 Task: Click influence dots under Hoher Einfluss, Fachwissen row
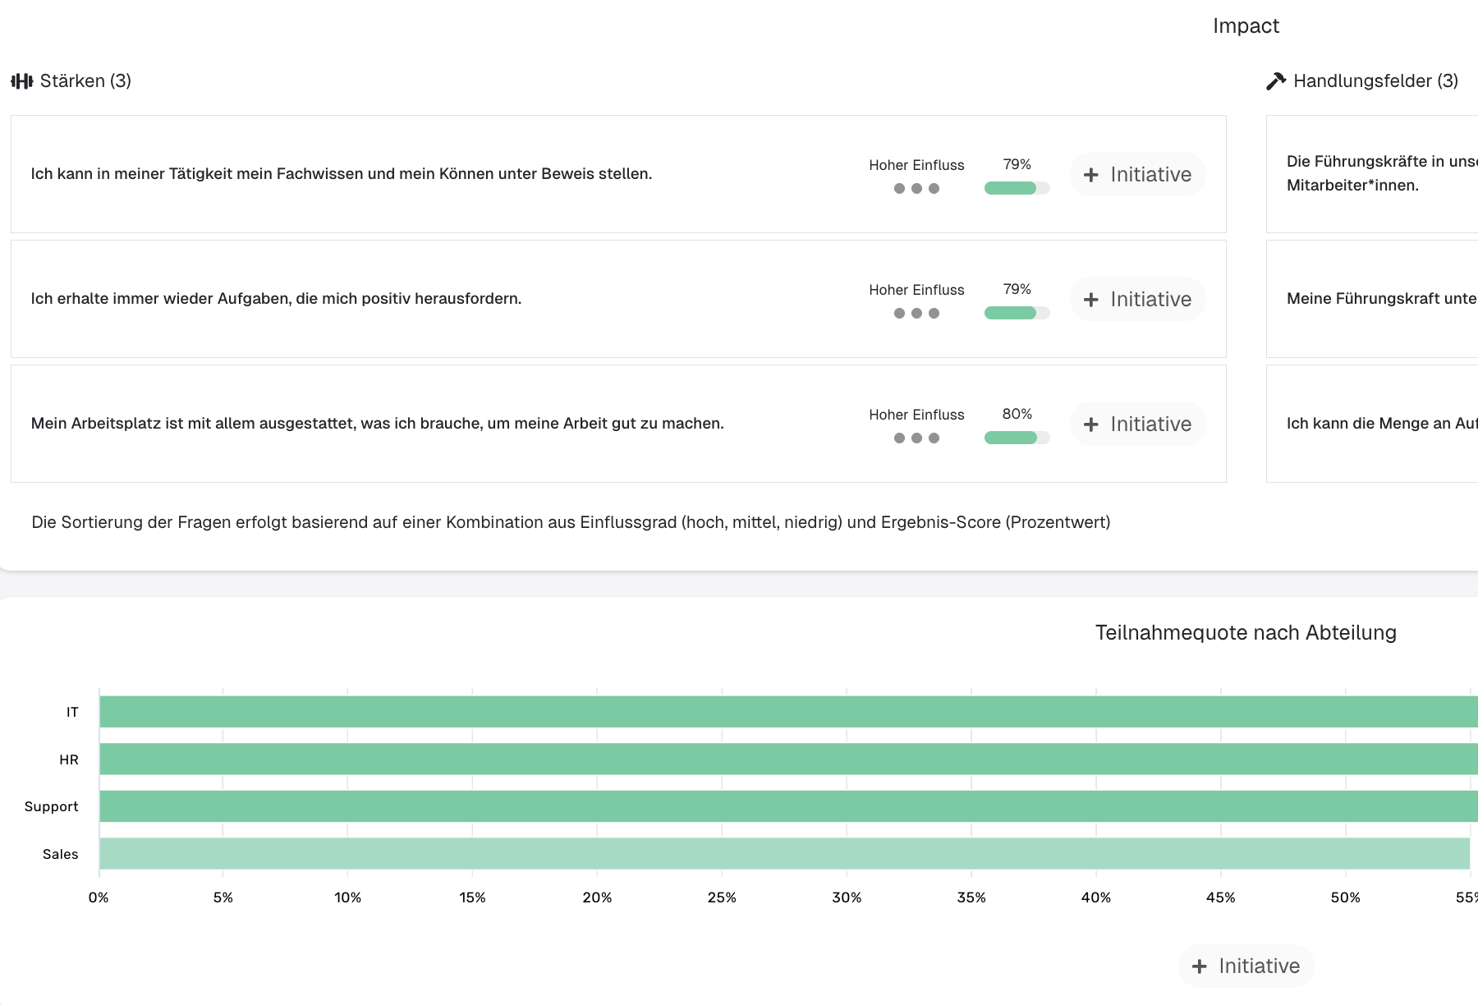pos(916,188)
